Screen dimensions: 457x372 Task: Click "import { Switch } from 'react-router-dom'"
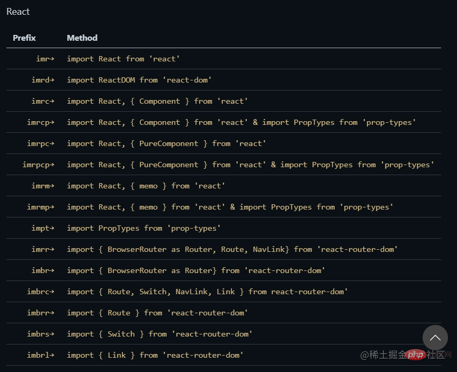160,334
